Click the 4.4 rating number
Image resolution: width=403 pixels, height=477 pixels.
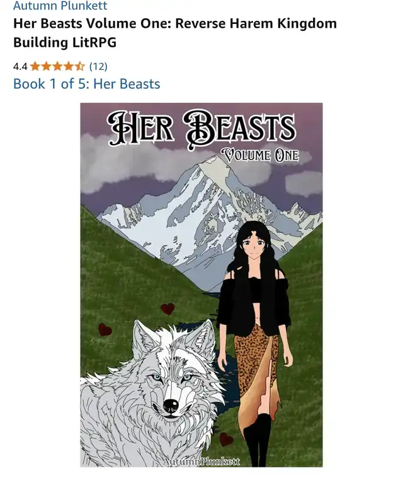[x=20, y=66]
